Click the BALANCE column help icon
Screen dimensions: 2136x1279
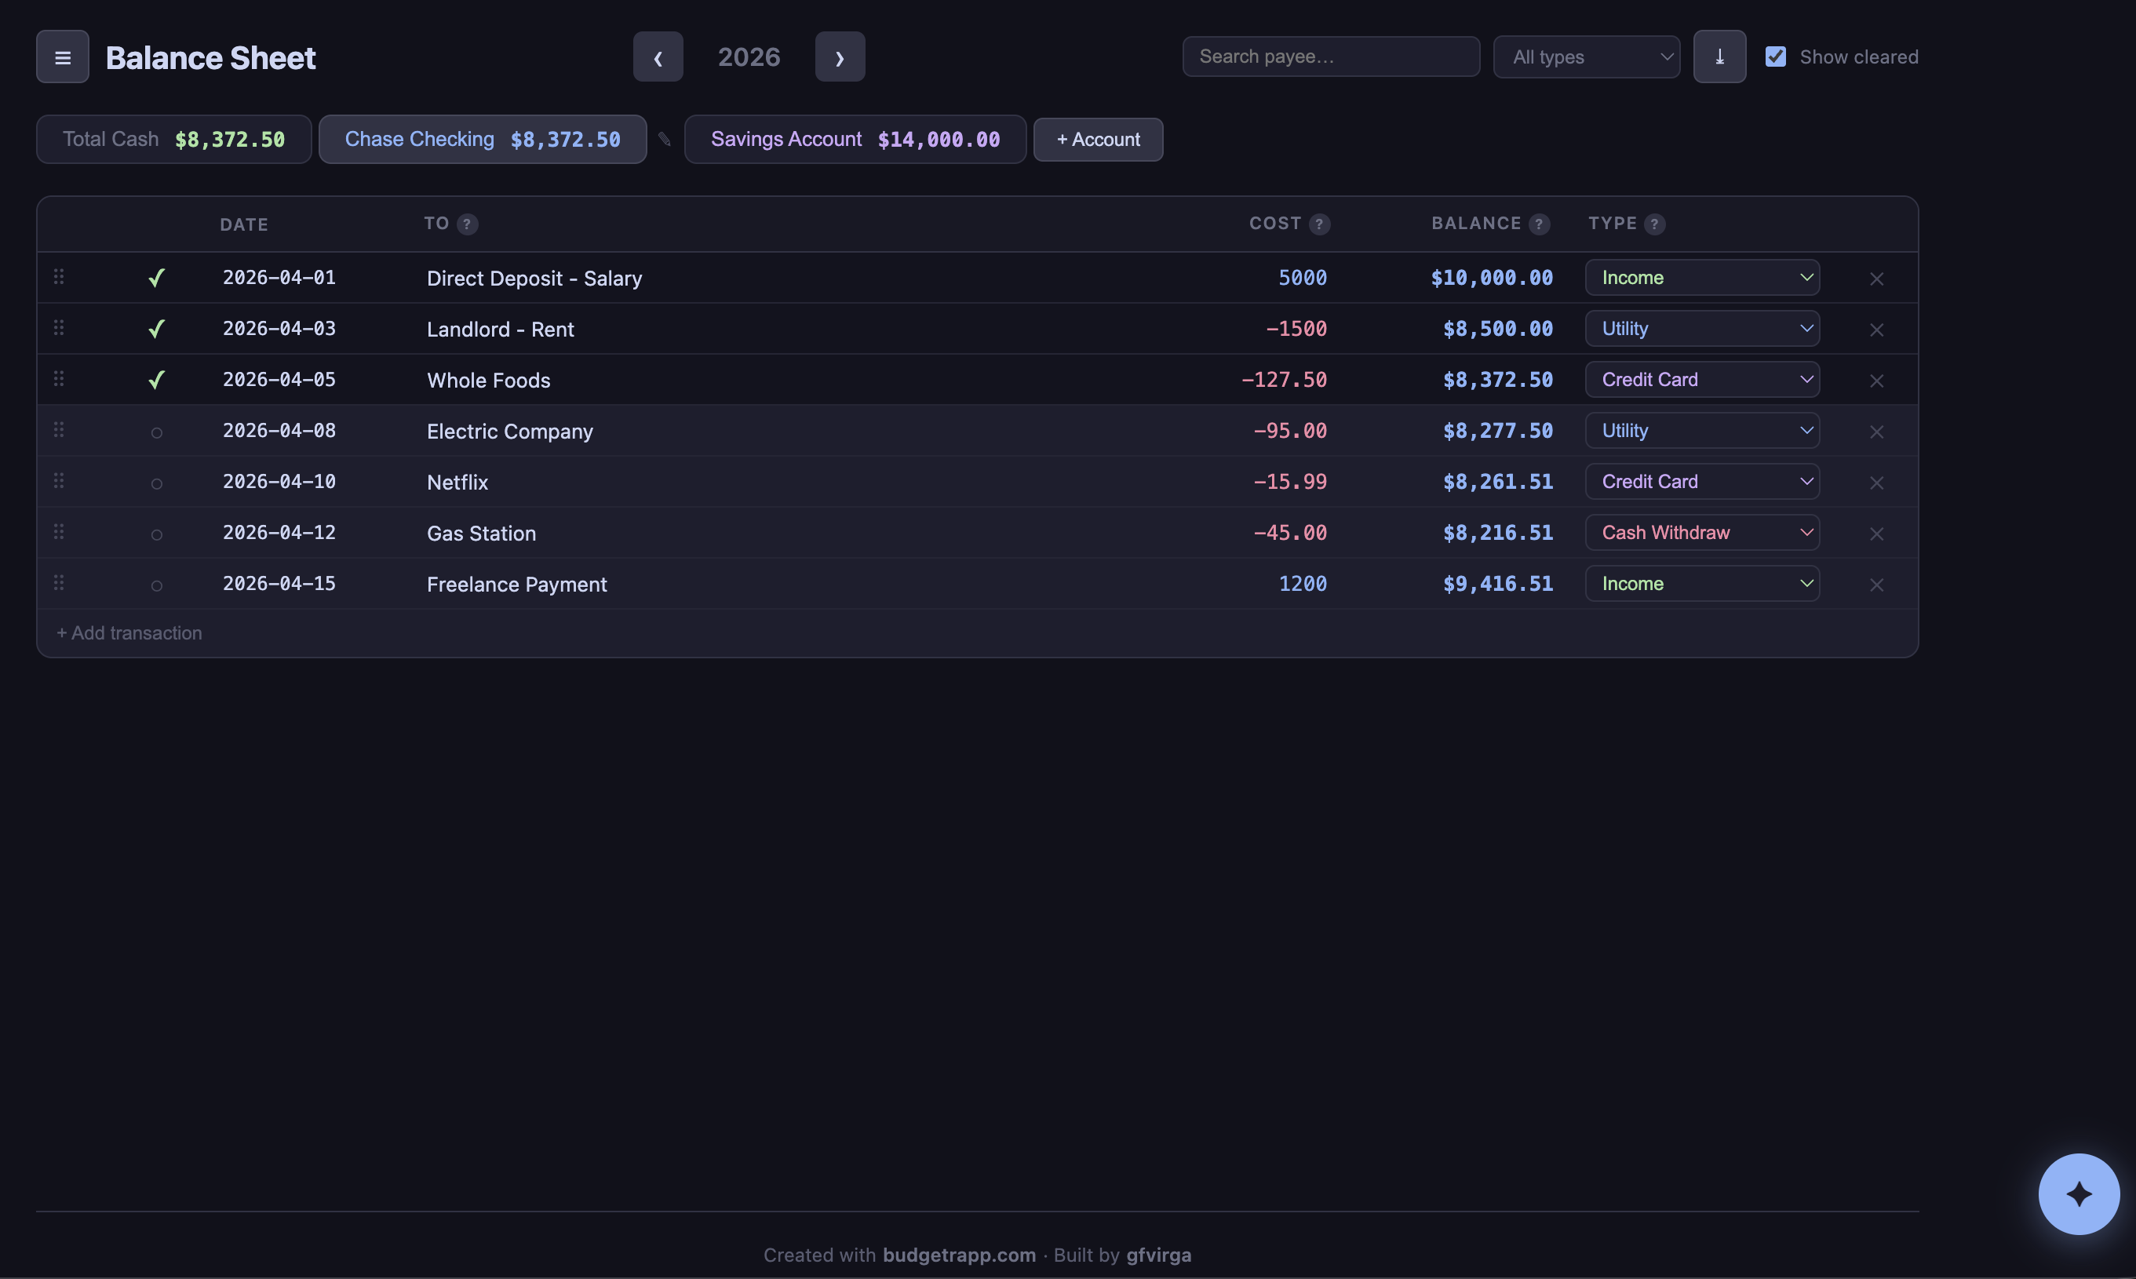(x=1540, y=223)
